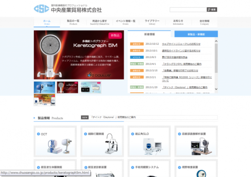Click the arrow icon beside 超広角SLO
Screen dimensions: 251x177
click(133, 134)
